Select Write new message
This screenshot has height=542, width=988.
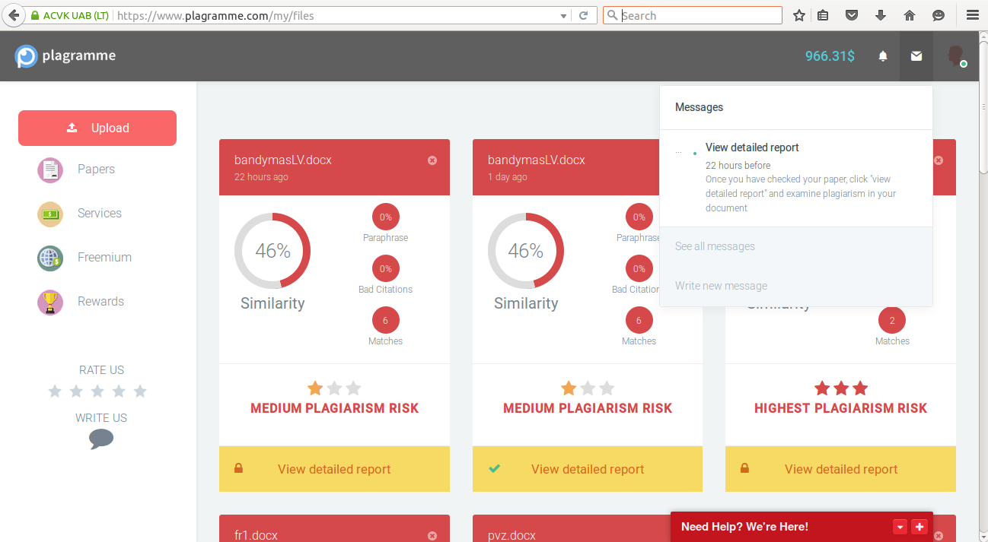pos(721,286)
